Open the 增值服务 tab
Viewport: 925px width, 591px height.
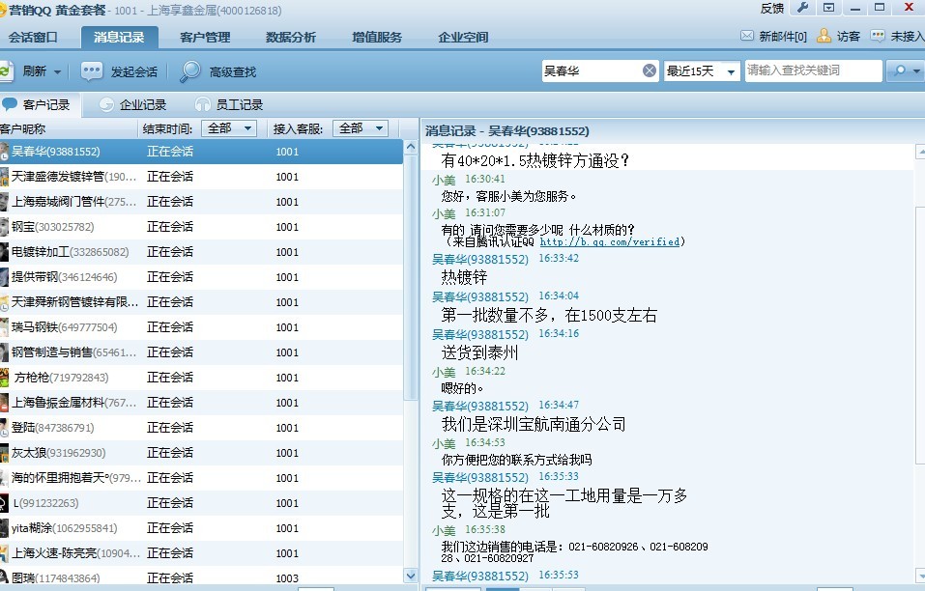377,37
